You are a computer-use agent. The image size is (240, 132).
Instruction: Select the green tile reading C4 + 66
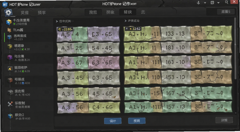click(x=104, y=107)
